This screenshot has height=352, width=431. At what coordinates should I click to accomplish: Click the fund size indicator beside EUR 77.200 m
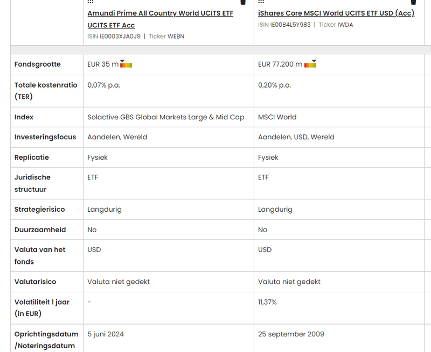(310, 64)
